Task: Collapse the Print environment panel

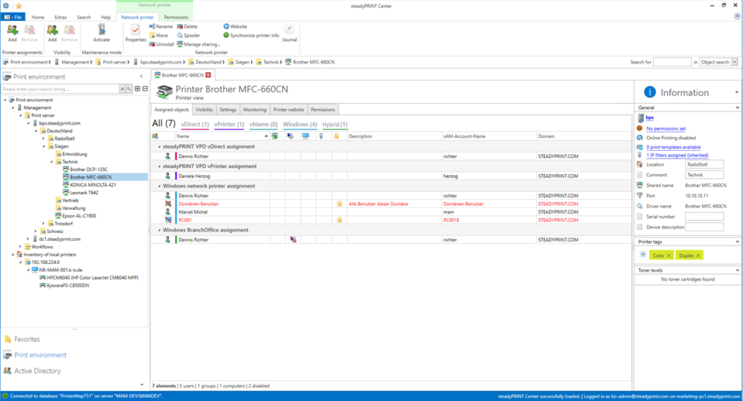Action: click(x=141, y=76)
